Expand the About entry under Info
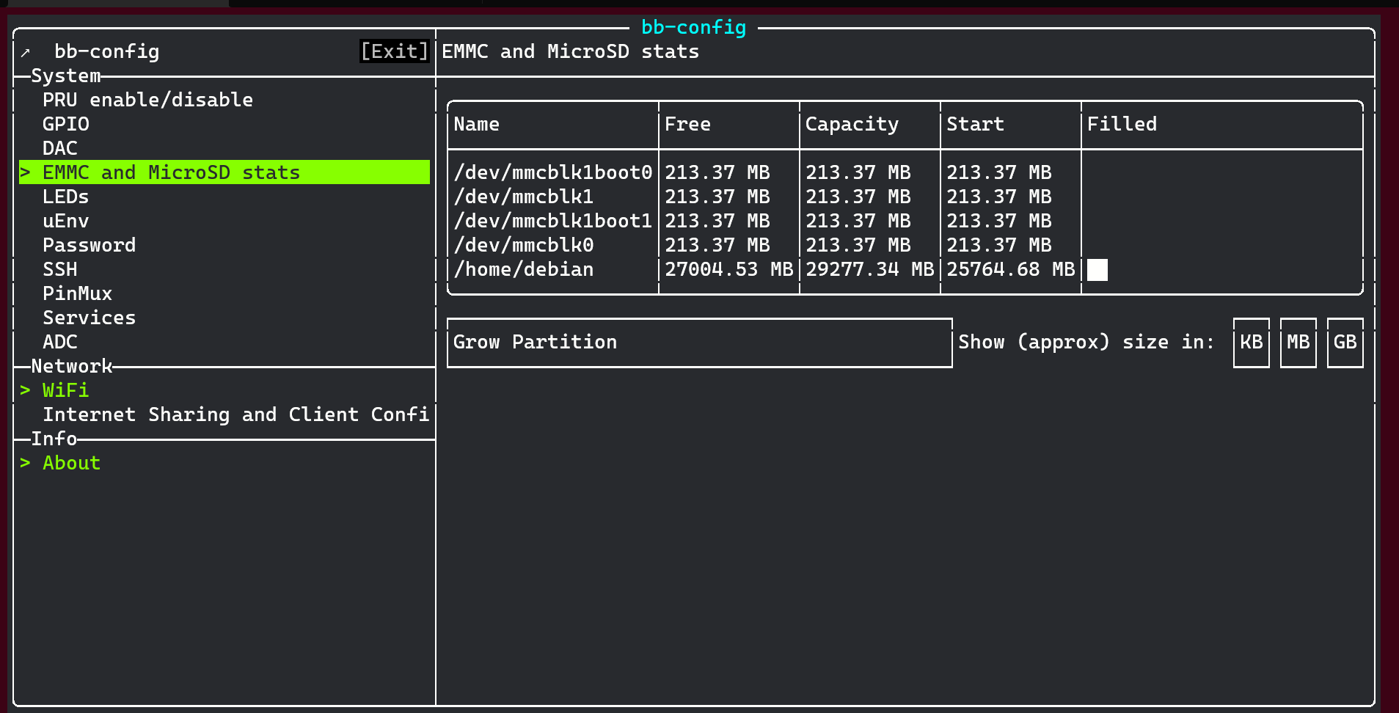Screen dimensions: 1399x713 coord(71,463)
